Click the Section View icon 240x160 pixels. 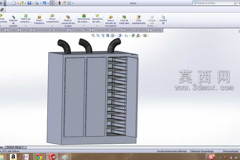[108, 35]
